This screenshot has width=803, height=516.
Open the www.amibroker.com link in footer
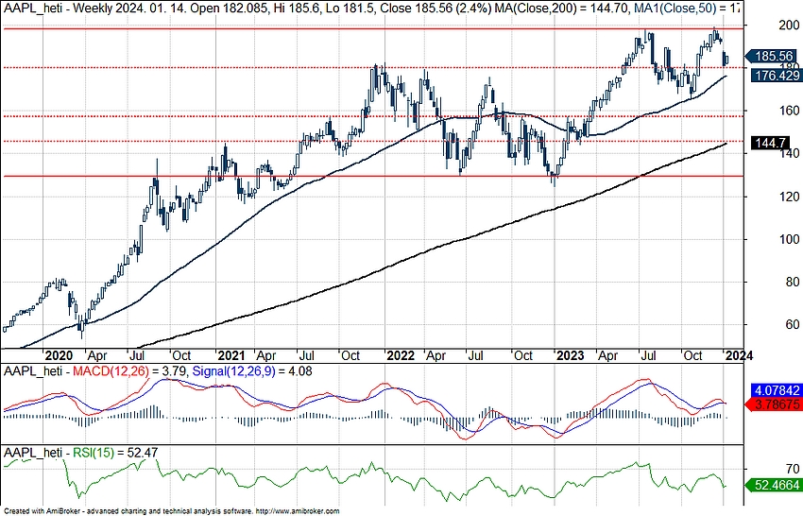point(298,511)
